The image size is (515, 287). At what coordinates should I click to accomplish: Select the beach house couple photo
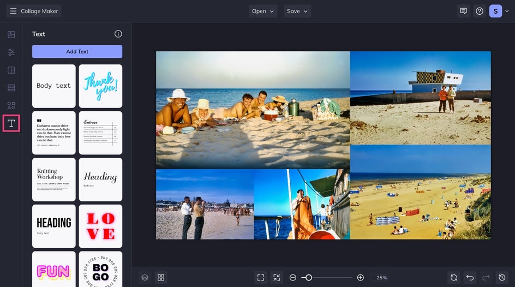pyautogui.click(x=421, y=98)
